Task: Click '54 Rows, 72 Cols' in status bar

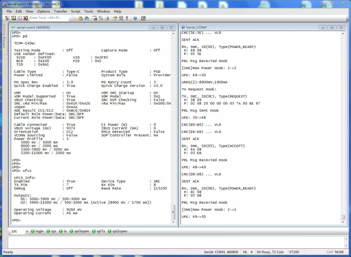Action: (270, 252)
